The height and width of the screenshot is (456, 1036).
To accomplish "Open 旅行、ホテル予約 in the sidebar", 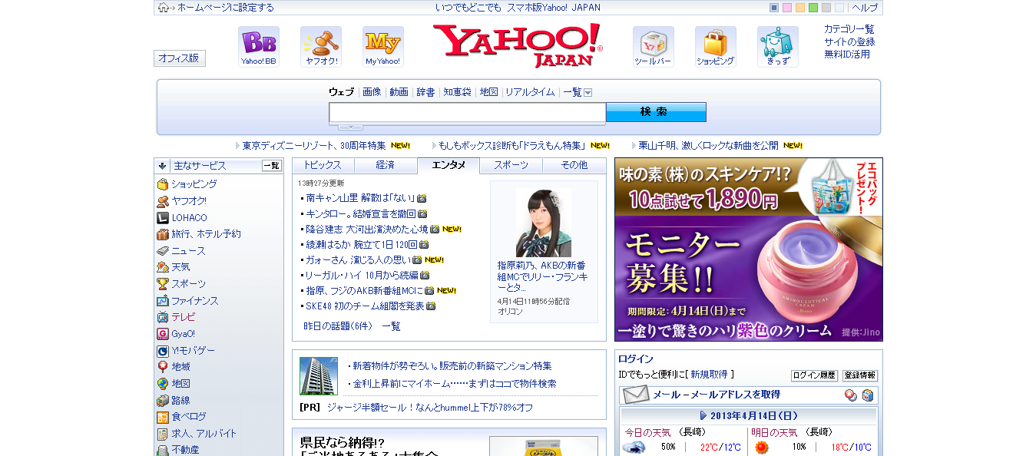I will pos(206,234).
